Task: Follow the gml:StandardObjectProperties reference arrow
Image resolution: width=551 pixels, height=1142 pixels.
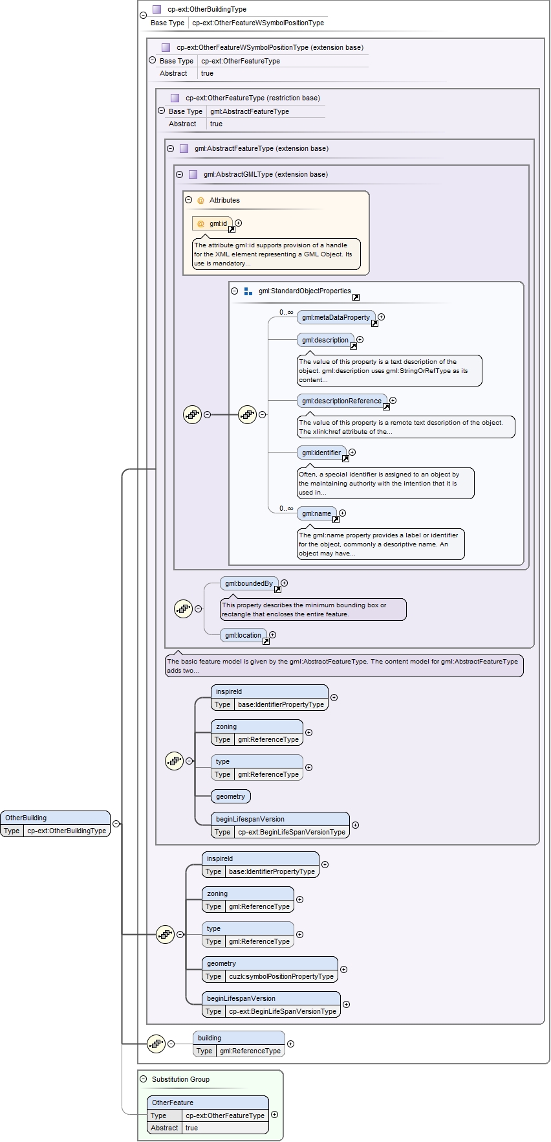Action: pyautogui.click(x=356, y=297)
